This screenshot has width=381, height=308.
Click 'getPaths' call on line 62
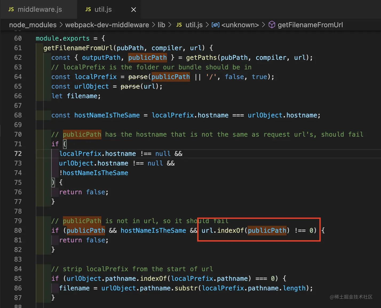(x=201, y=58)
